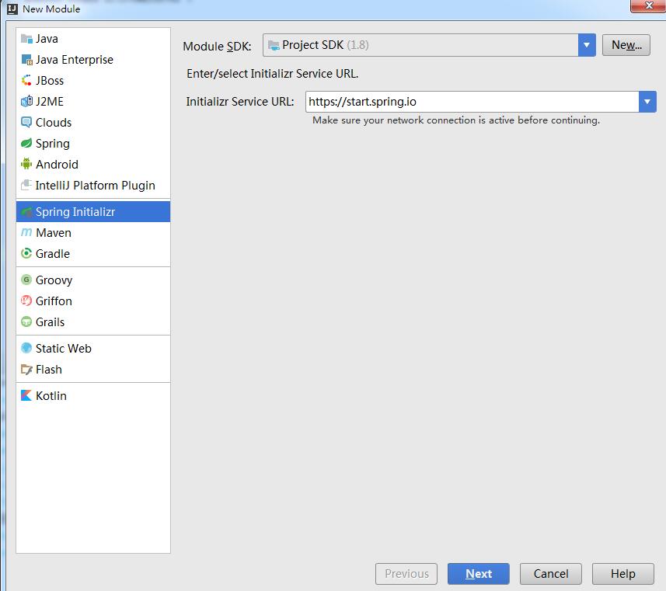Select Static Web module type label

(x=64, y=348)
